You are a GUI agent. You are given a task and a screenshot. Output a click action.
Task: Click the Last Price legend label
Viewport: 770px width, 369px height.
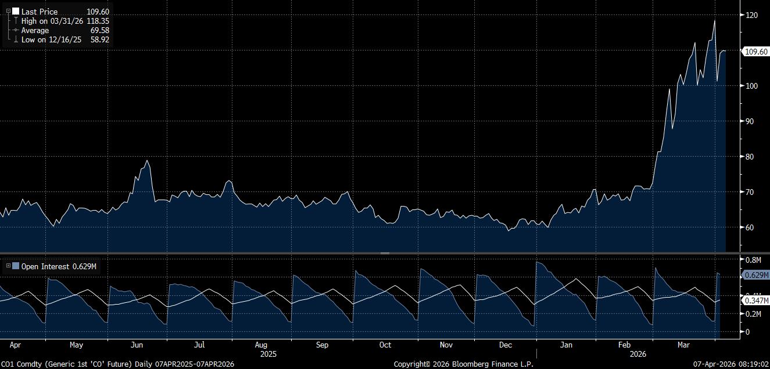point(40,12)
